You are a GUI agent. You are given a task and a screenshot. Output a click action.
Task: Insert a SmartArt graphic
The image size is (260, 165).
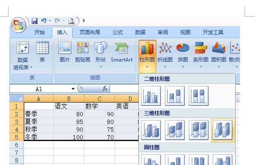click(122, 52)
